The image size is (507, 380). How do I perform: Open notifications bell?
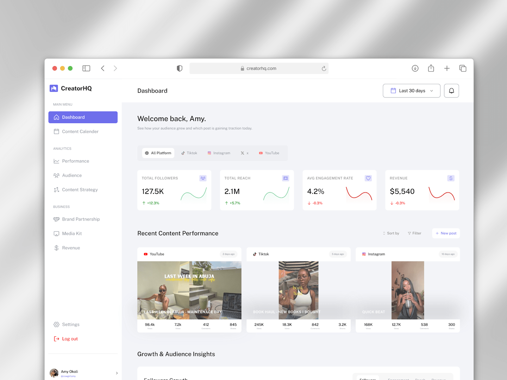(x=451, y=91)
